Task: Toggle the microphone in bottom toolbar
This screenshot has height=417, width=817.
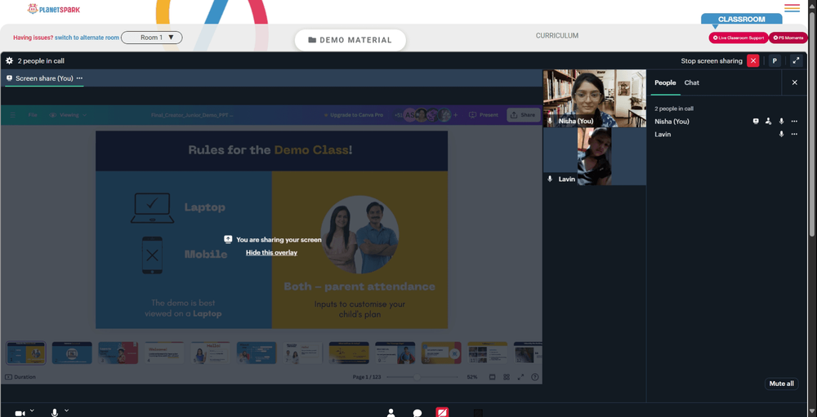Action: 55,413
